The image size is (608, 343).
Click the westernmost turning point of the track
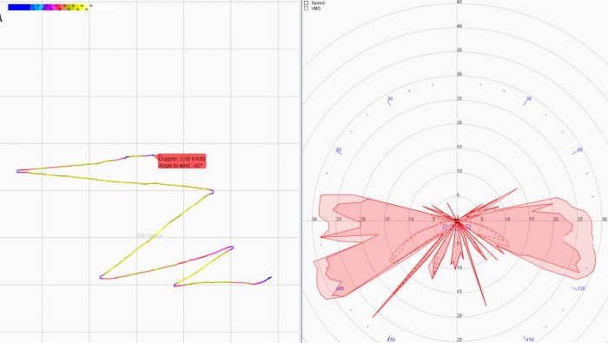[x=18, y=171]
